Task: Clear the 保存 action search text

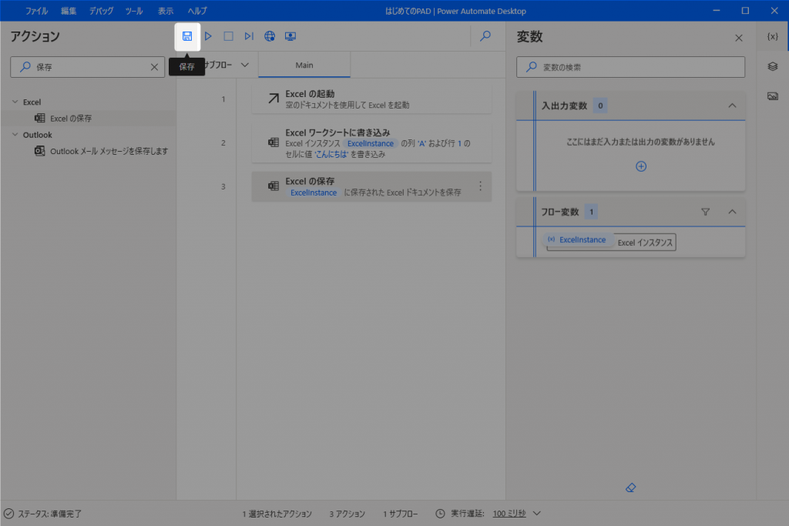Action: [x=154, y=67]
